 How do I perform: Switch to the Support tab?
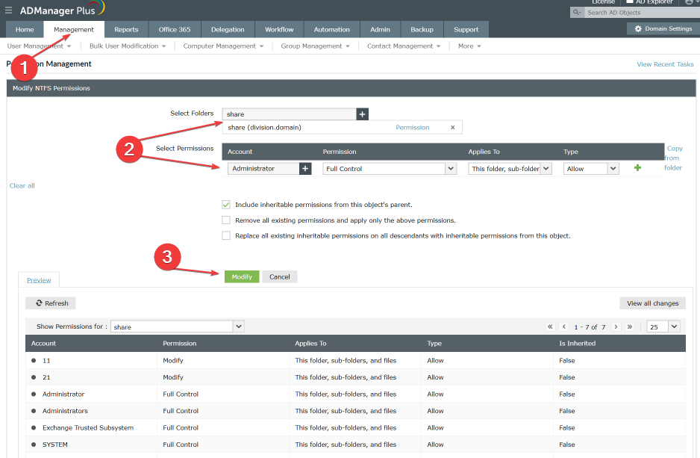pyautogui.click(x=466, y=29)
